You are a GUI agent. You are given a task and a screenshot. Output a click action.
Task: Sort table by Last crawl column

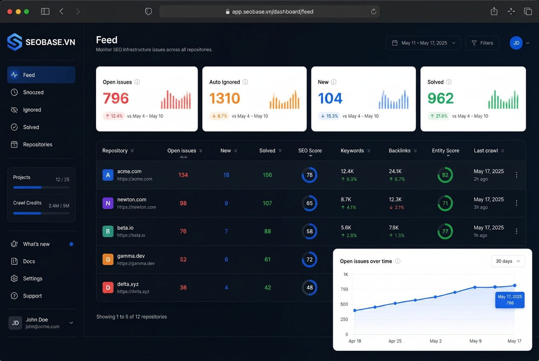click(489, 151)
